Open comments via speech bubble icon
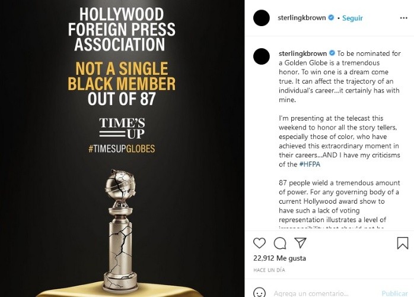Viewport: 414px width, 297px height. click(280, 243)
